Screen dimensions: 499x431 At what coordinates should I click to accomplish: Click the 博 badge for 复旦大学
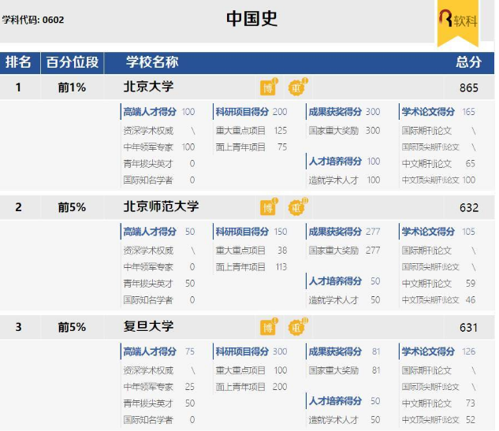click(268, 327)
